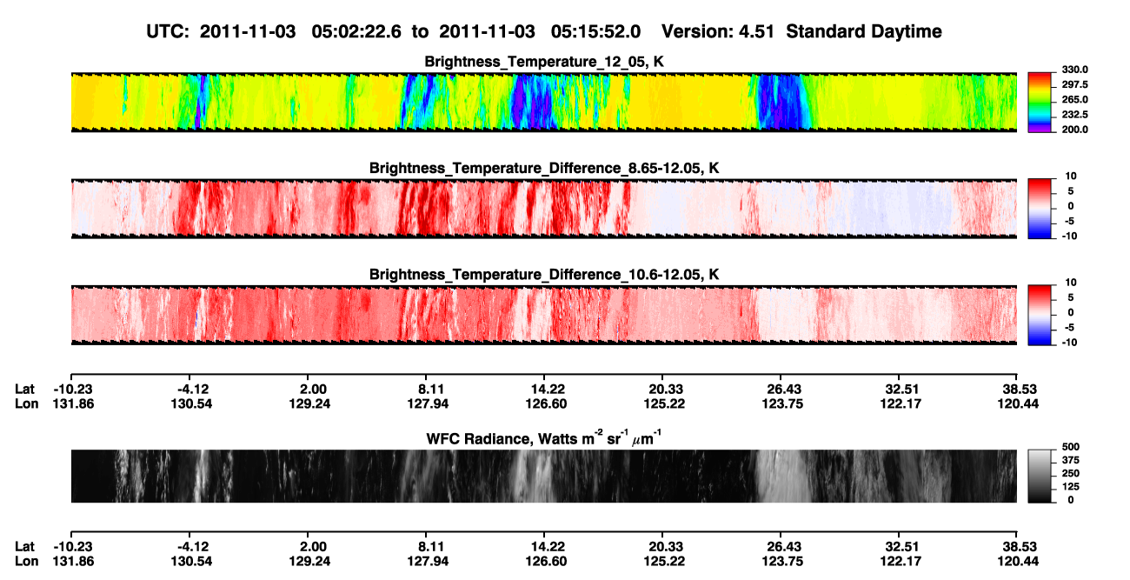The height and width of the screenshot is (580, 1130).
Task: Click the 500 label on radiance colorbar
Action: 1069,448
